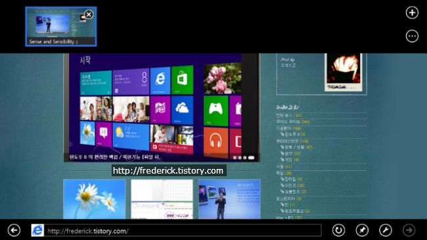
Task: Open the white document screenshot post thumbnail
Action: [x=162, y=199]
